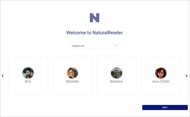This screenshot has width=190, height=117.
Task: Click the Brandon voice name label
Action: point(116,82)
